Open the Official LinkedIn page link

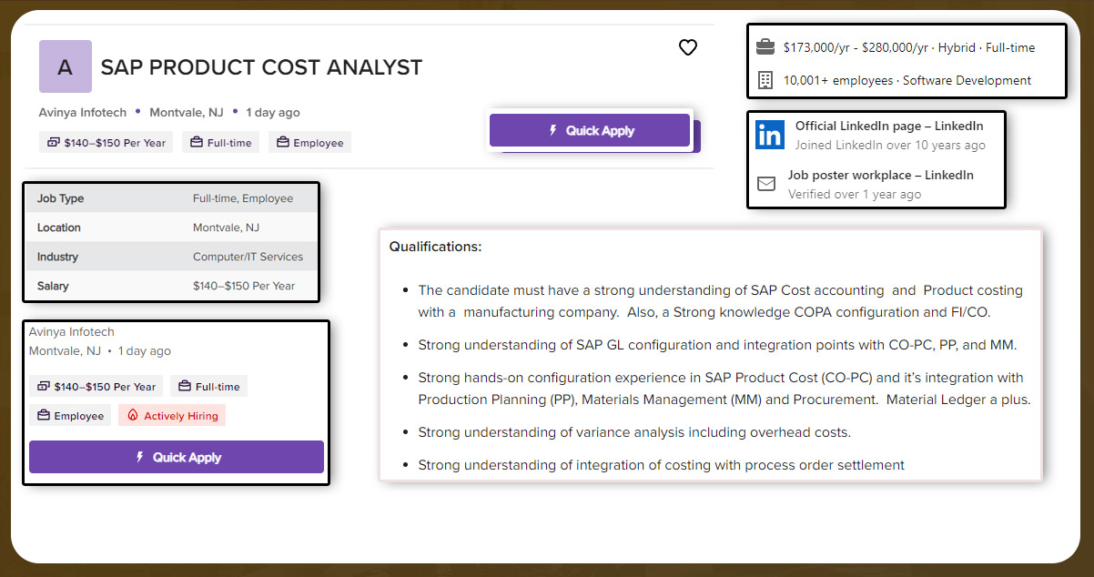coord(889,126)
